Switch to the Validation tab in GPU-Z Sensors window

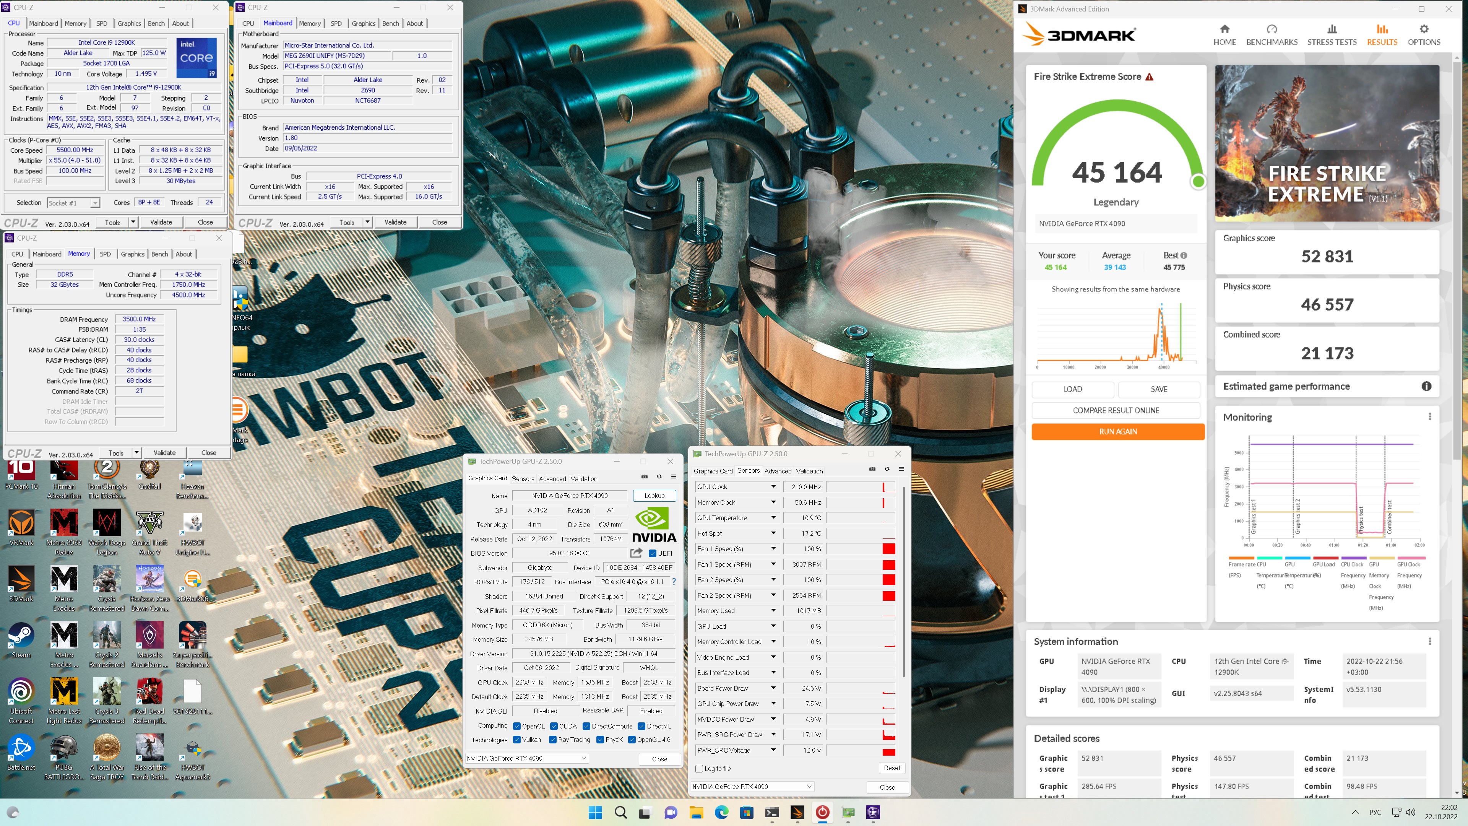809,471
